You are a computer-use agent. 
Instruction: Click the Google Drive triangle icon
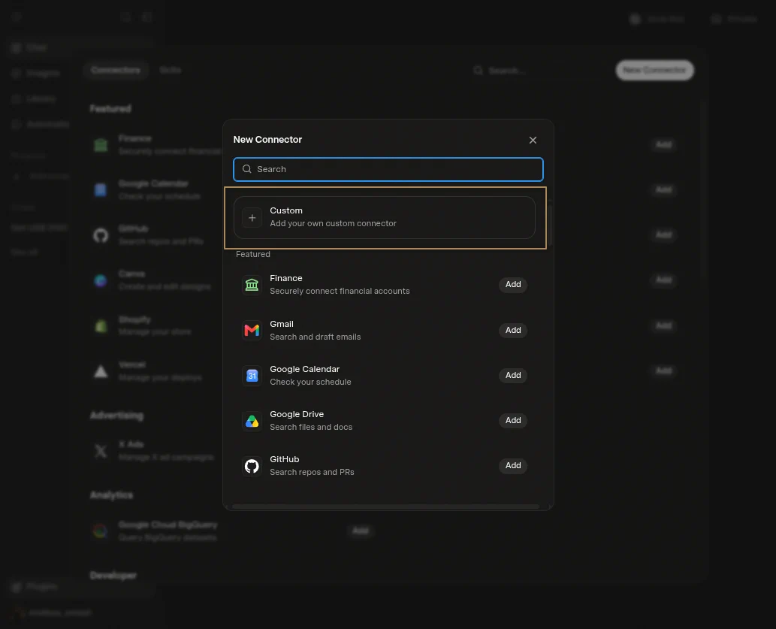[x=252, y=421]
